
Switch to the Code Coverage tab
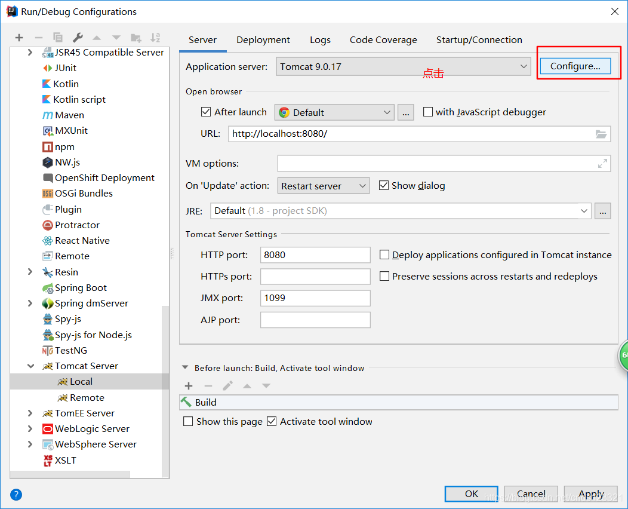[383, 39]
